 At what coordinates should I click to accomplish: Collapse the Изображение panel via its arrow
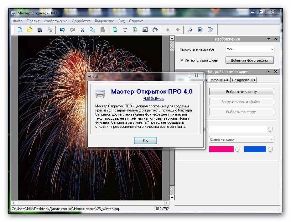(x=269, y=39)
